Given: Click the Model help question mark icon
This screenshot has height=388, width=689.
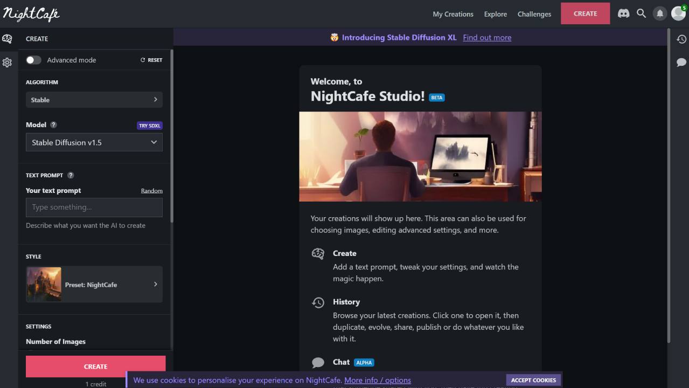Looking at the screenshot, I should [x=53, y=124].
